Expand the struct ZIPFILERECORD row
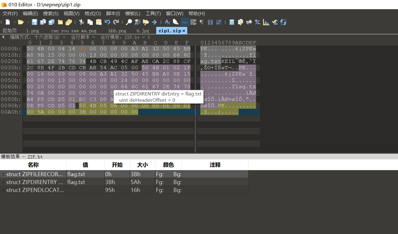Screen dimensions: 398x234 (x=3, y=174)
